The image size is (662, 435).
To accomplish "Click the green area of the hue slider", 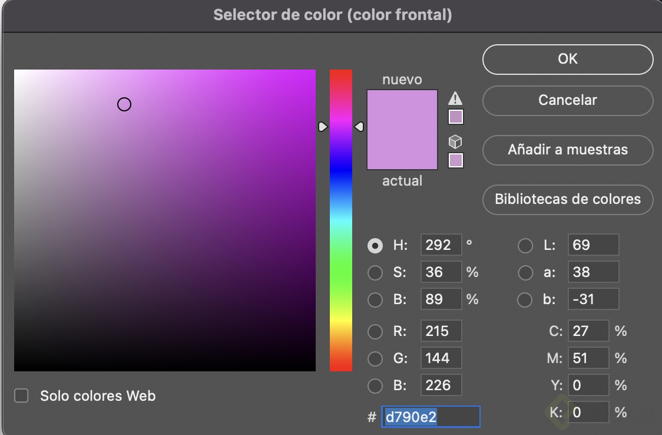I will click(x=341, y=277).
